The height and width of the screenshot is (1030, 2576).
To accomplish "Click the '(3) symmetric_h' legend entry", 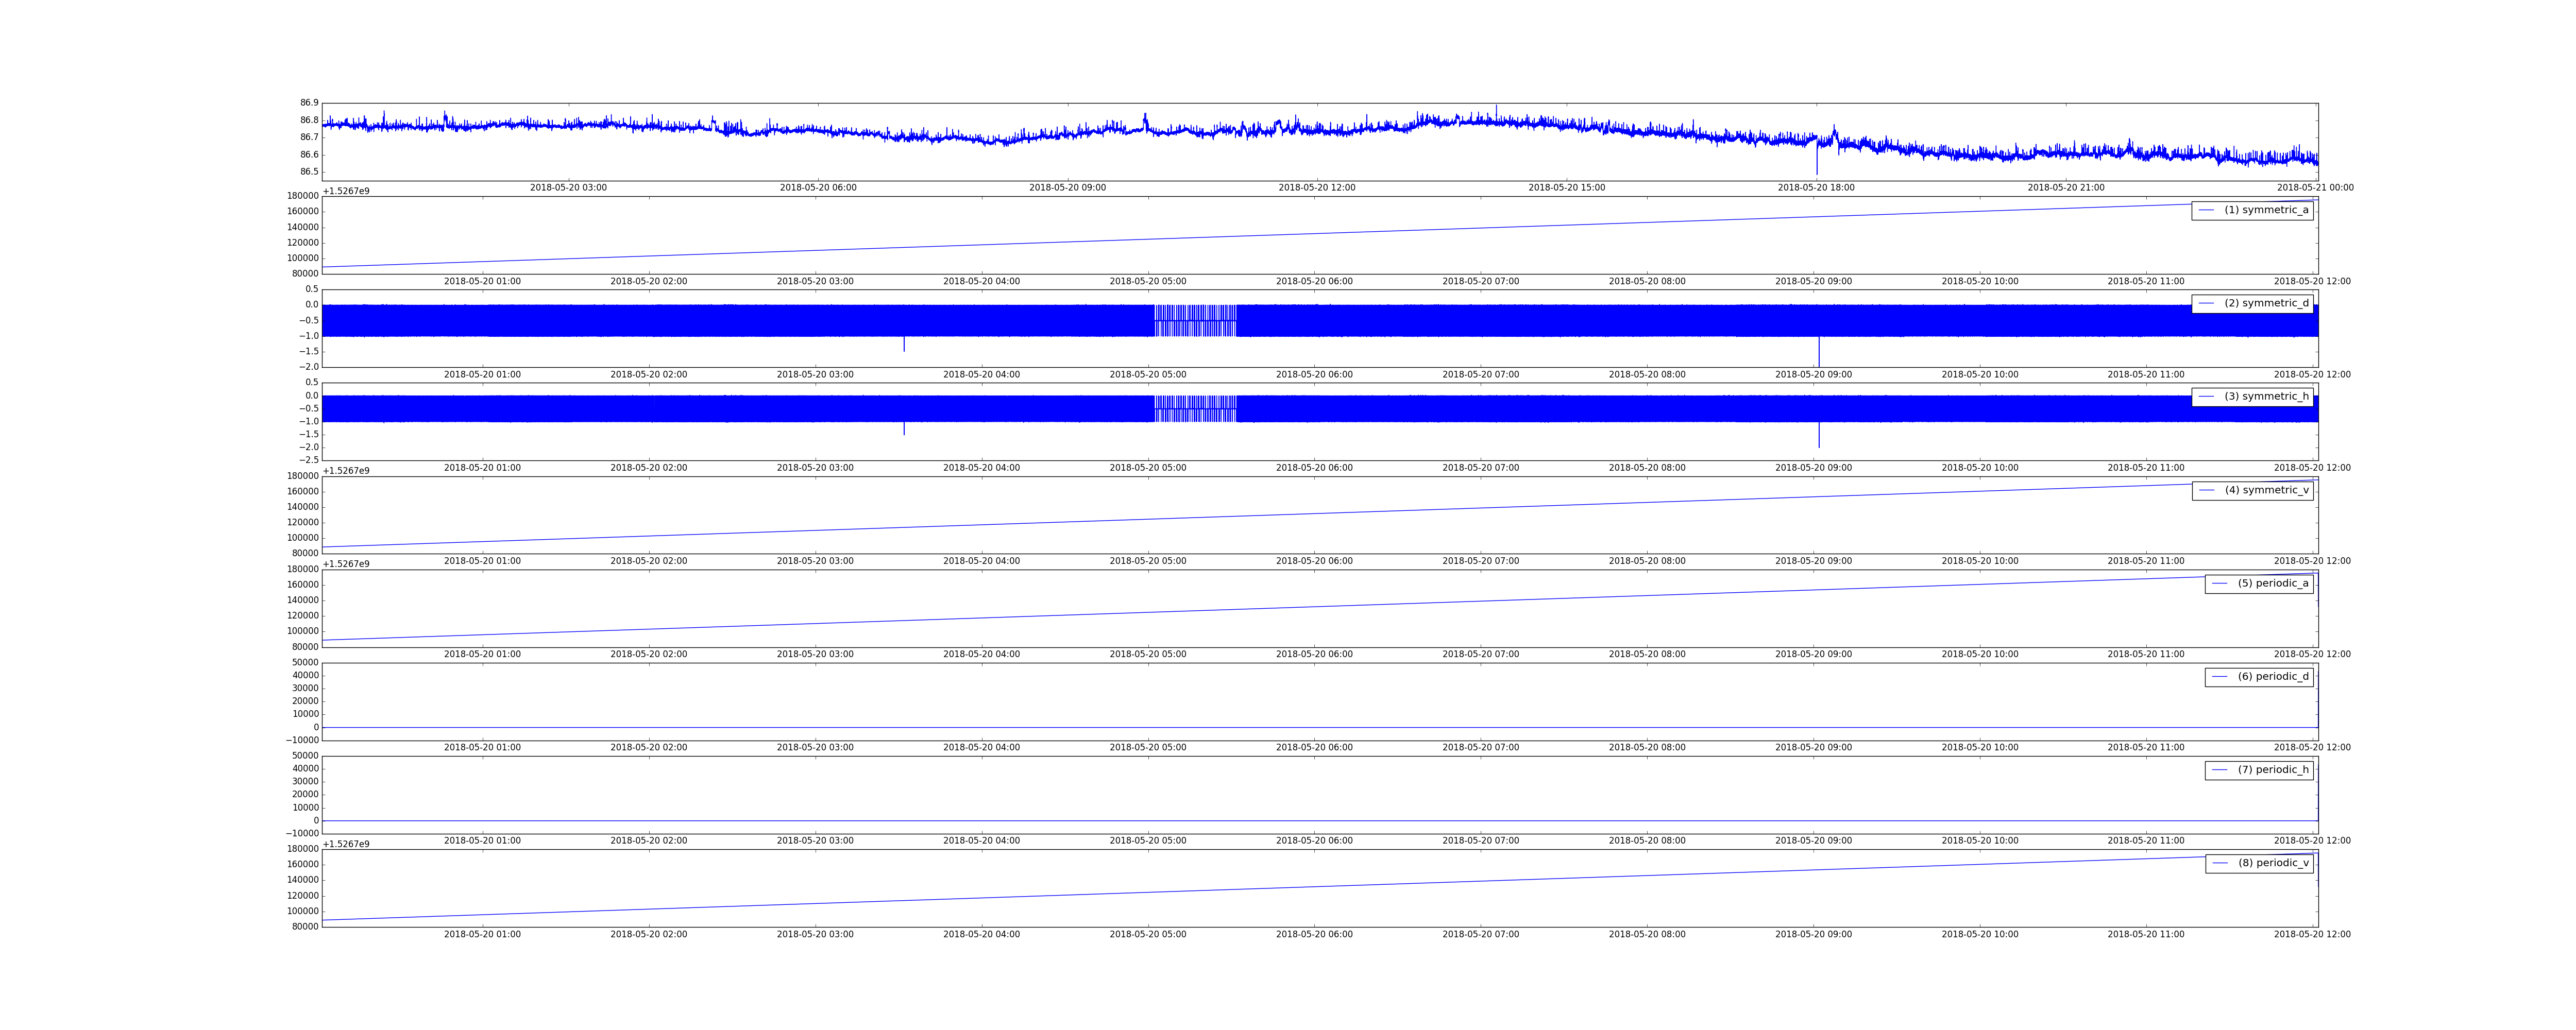I will pyautogui.click(x=2252, y=397).
